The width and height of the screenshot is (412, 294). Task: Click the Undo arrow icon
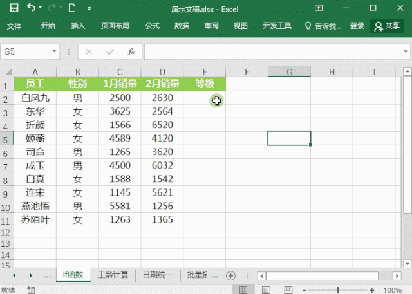coord(32,8)
